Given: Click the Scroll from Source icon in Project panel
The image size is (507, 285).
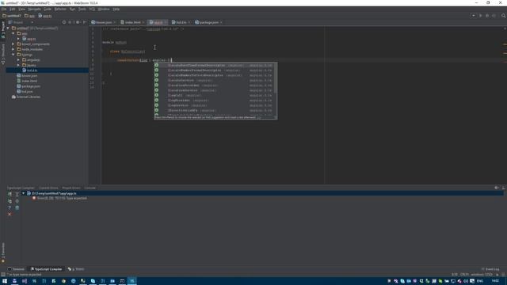Looking at the screenshot, I should click(64, 22).
